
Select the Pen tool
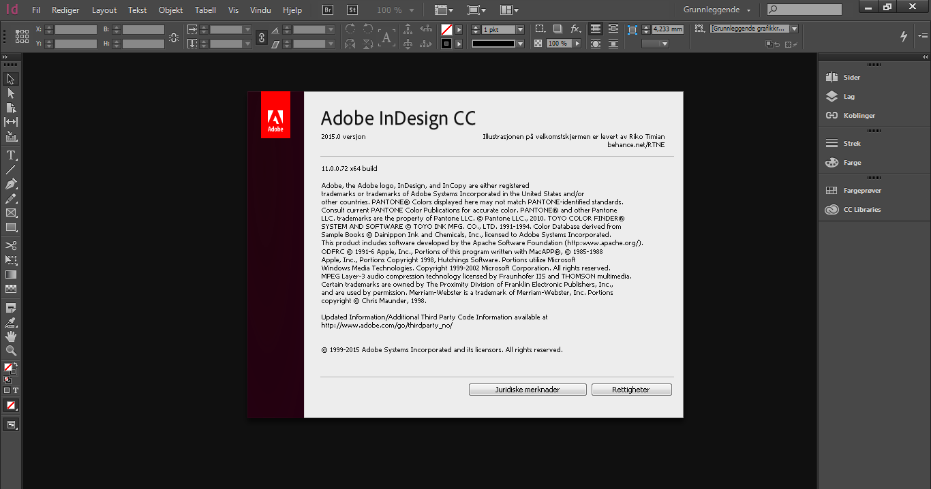[11, 184]
